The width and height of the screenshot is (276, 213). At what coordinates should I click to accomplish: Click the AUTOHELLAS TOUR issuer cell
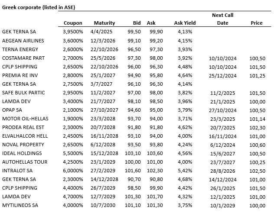[x=25, y=162]
